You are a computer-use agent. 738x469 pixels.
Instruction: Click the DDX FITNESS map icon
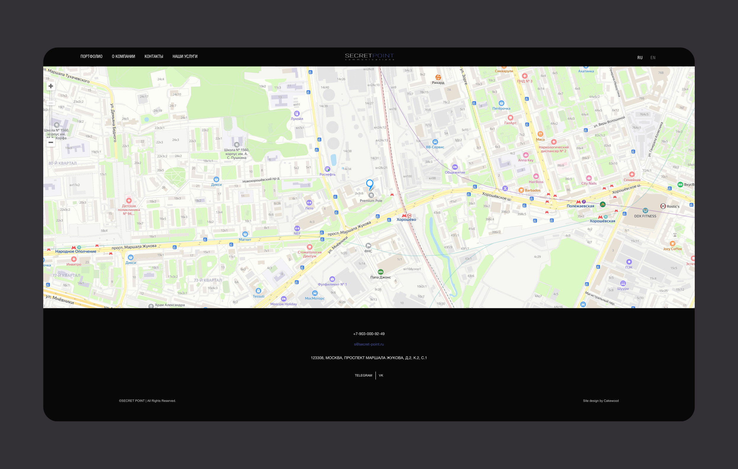(645, 211)
